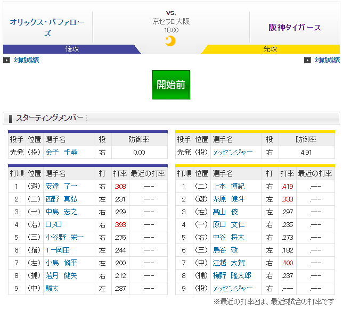Image resolution: width=343 pixels, height=311 pixels.
Task: Click 金子's ERA value 0.00
Action: (140, 152)
